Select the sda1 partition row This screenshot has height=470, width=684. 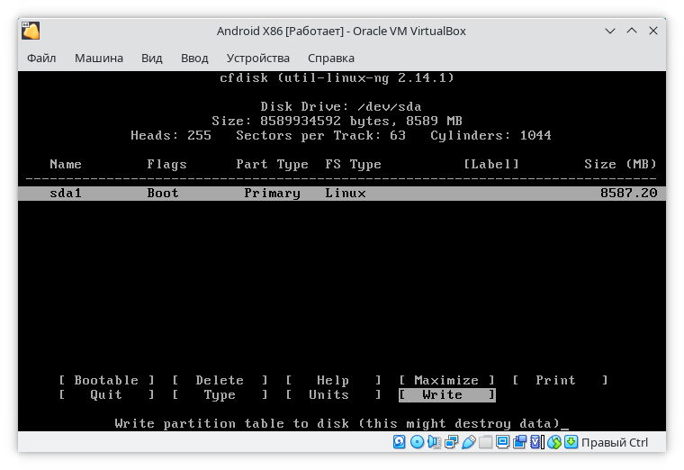[x=342, y=193]
